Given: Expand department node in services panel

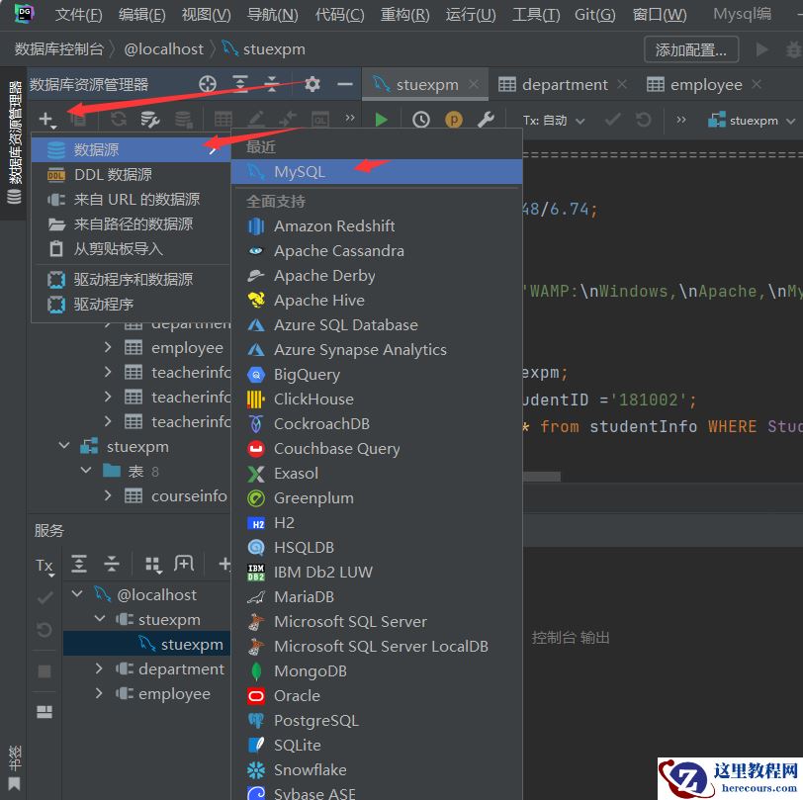Looking at the screenshot, I should 99,668.
